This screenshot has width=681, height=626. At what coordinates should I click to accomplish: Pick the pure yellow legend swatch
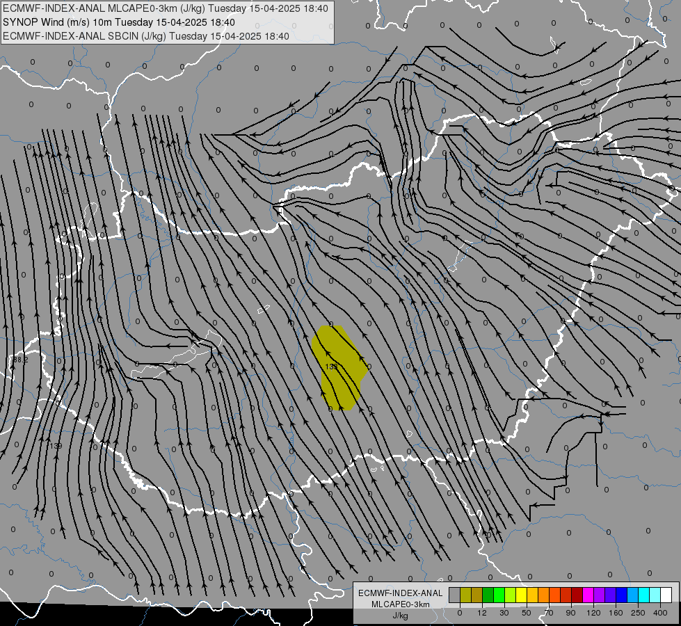click(x=522, y=595)
